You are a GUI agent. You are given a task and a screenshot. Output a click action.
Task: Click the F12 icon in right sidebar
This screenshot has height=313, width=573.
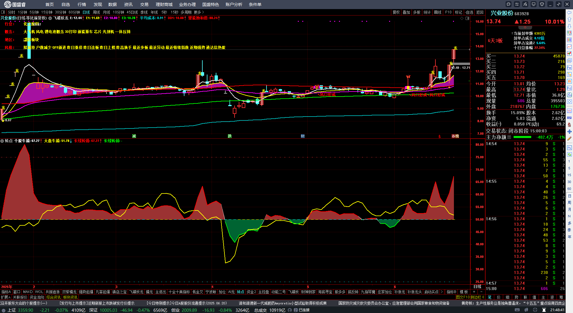tap(569, 88)
